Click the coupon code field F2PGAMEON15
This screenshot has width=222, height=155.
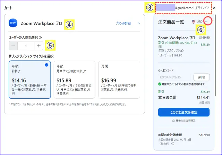[174, 77]
